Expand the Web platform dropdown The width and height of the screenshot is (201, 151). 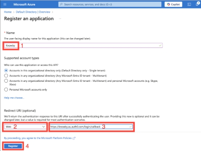(25, 127)
